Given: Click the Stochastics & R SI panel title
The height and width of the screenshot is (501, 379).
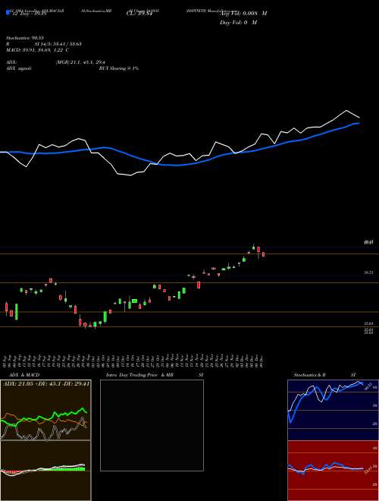Looking at the screenshot, I should (x=324, y=375).
